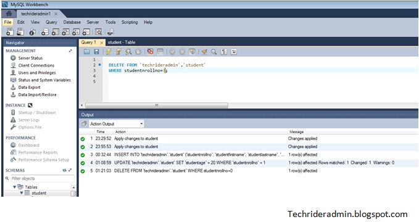Collapse the Tables tree node
The image size is (419, 222).
(14, 187)
